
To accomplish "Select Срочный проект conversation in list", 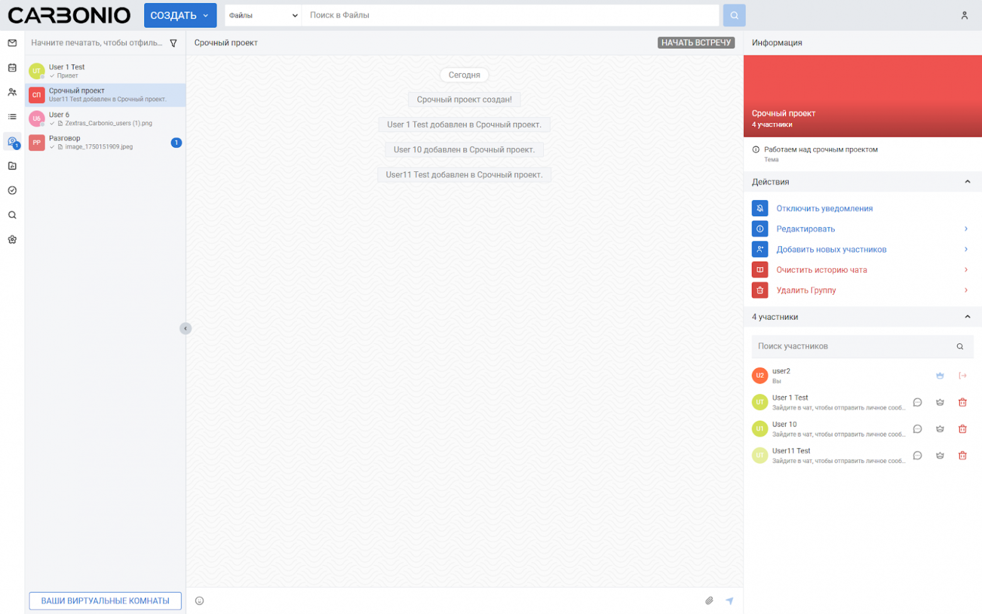I will 105,95.
